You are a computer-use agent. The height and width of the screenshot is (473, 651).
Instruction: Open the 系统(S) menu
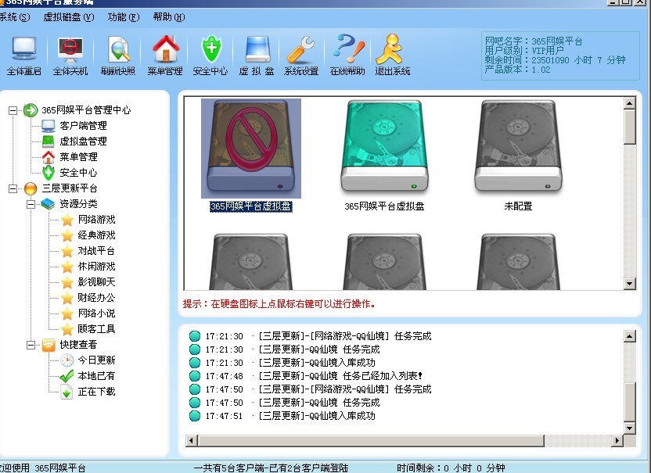pos(15,17)
